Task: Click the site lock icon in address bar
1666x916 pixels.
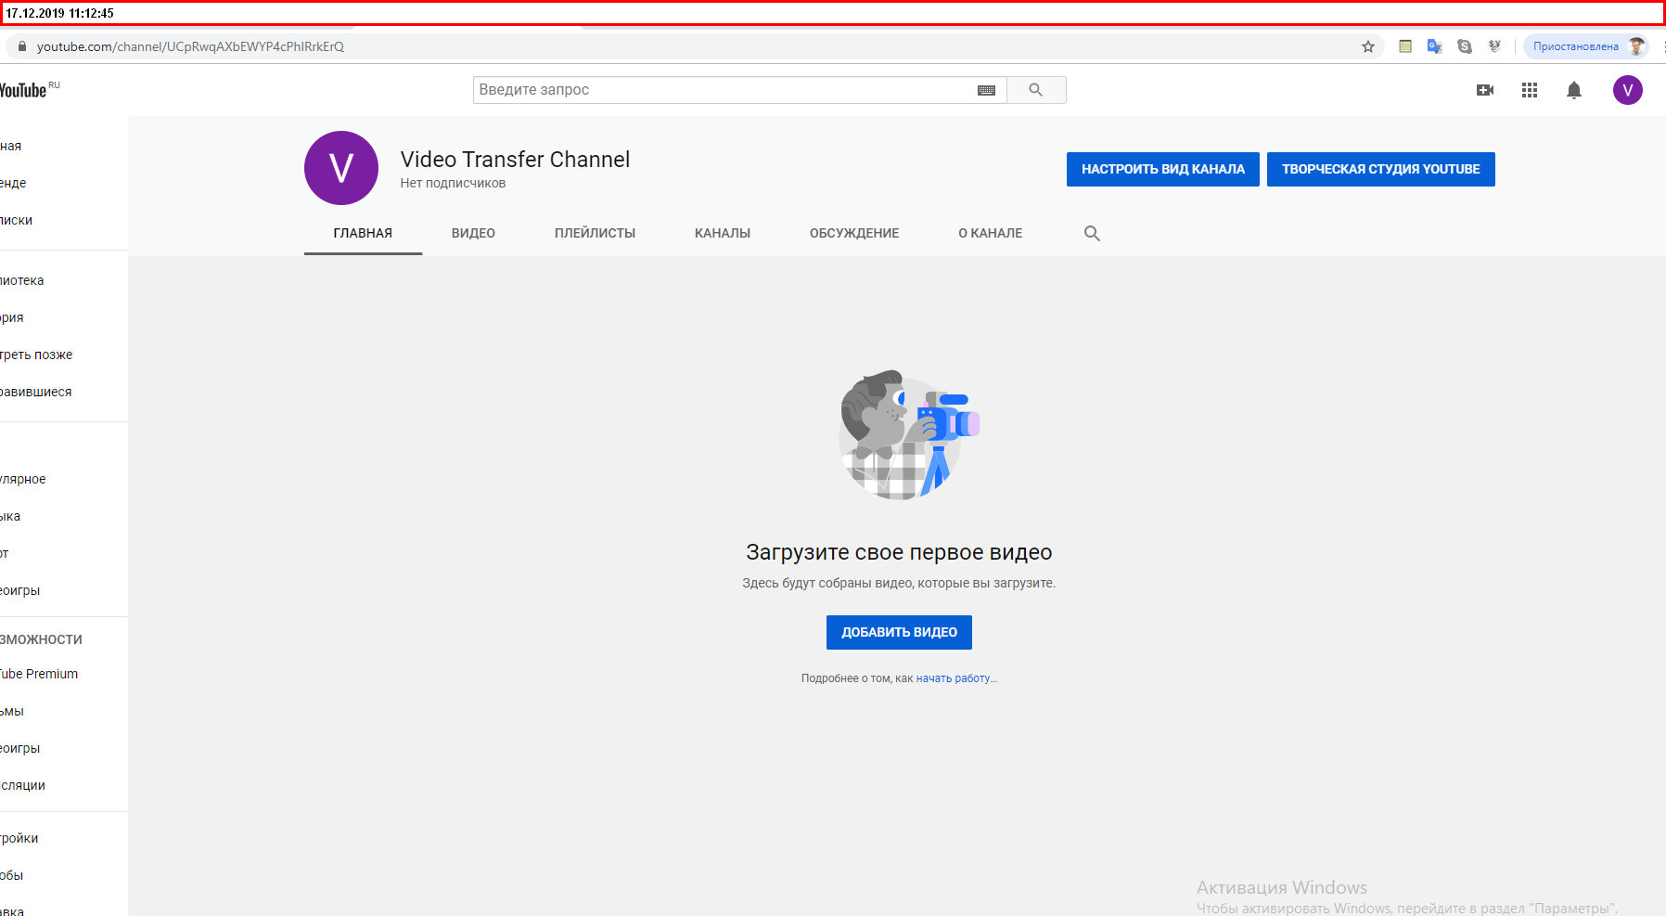Action: click(22, 46)
